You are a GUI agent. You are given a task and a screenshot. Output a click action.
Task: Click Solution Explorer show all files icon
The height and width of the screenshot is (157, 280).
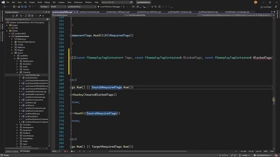32,16
